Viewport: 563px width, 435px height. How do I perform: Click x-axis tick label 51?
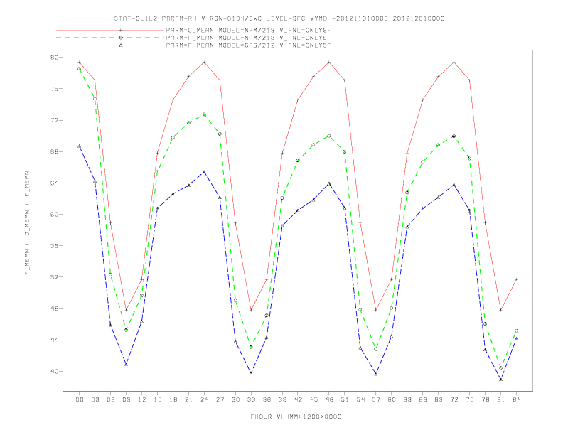coord(345,399)
